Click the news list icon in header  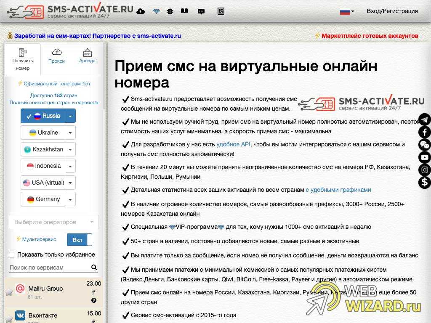point(221,11)
